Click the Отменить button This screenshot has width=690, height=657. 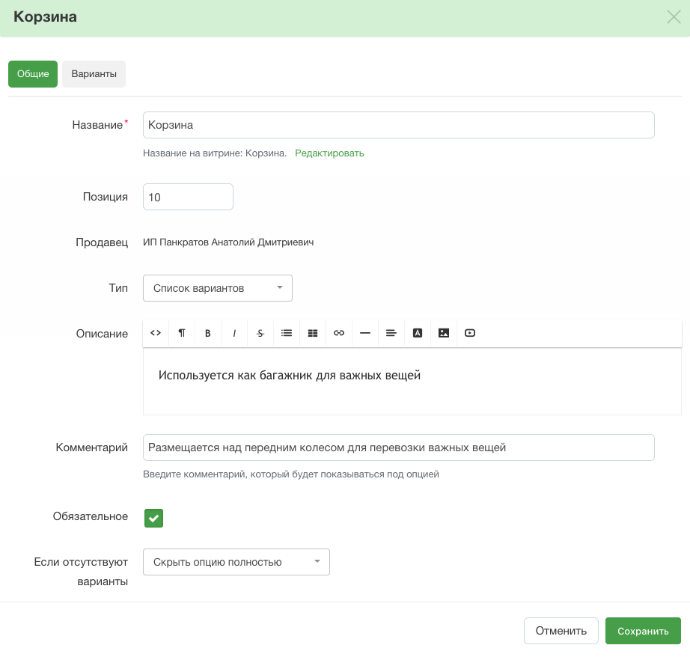(x=561, y=631)
